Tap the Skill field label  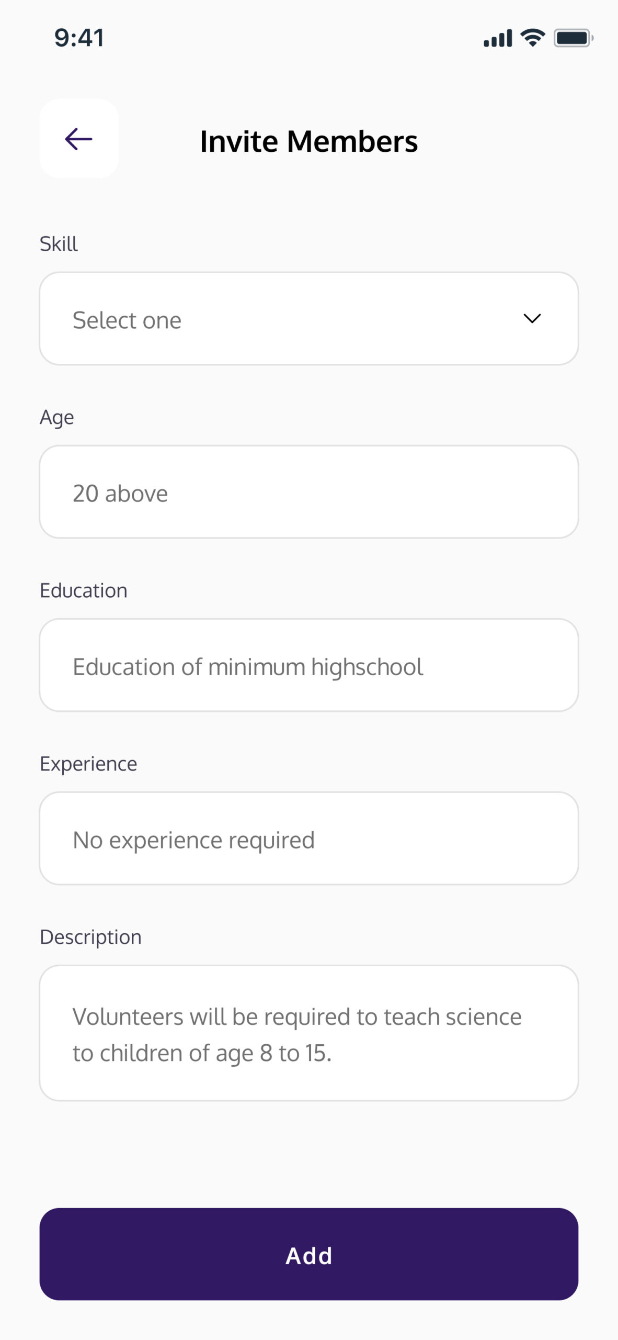59,244
